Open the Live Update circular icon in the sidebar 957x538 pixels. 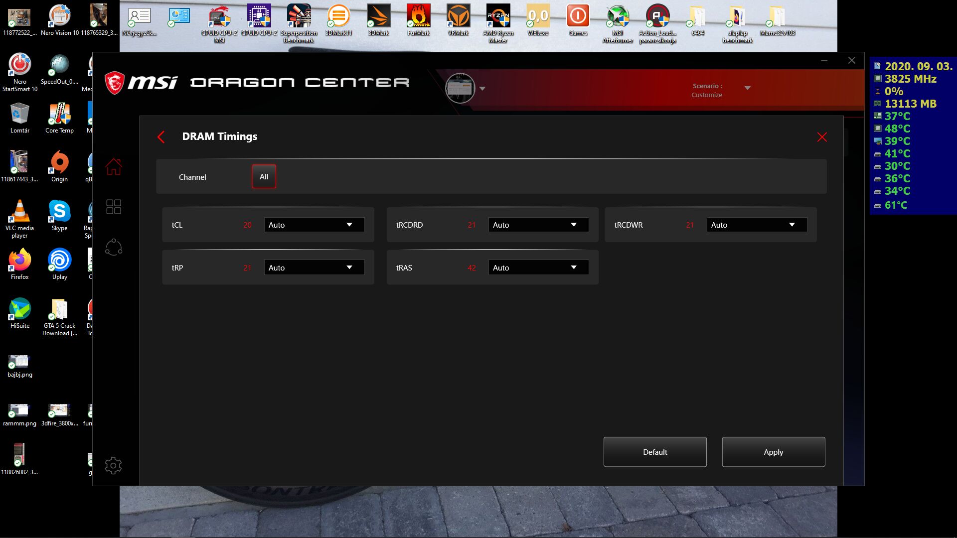(x=114, y=247)
